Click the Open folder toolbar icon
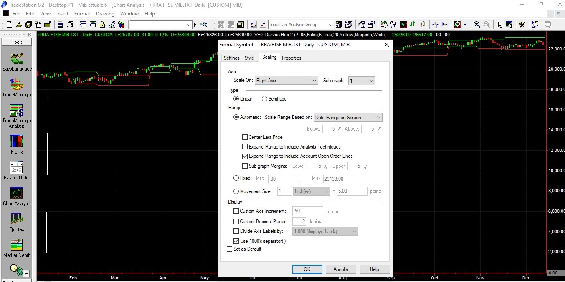Viewport: 565px width, 282px height. click(19, 25)
